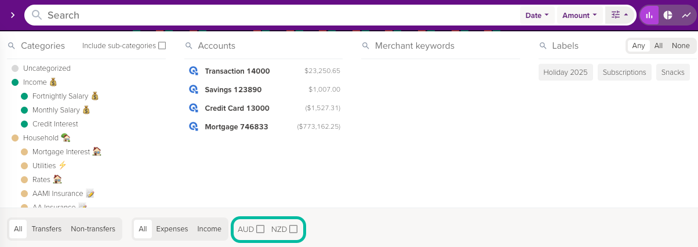
Task: Open the Amount filter dropdown
Action: pos(580,16)
